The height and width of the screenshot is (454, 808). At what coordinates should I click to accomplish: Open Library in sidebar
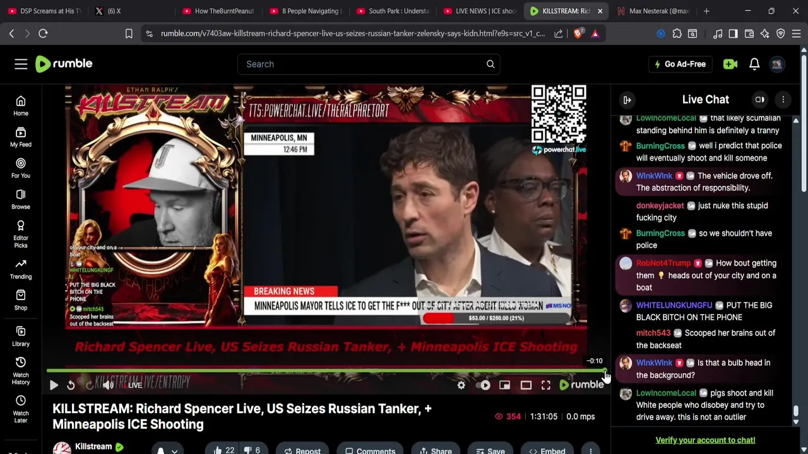point(21,337)
